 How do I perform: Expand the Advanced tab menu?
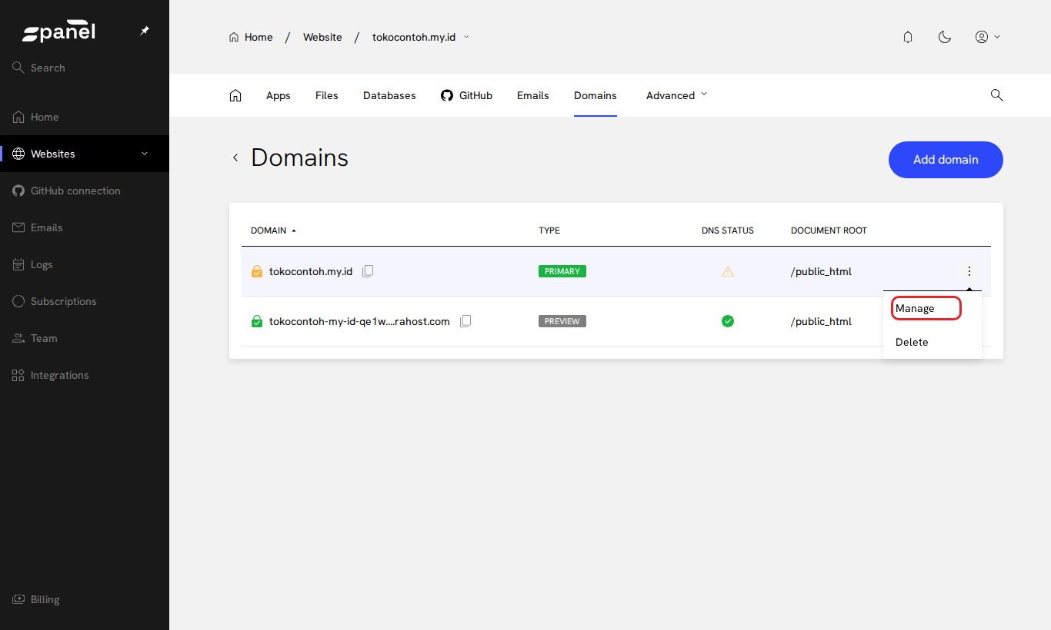coord(676,95)
